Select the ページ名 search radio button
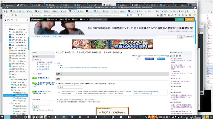 pos(40,110)
